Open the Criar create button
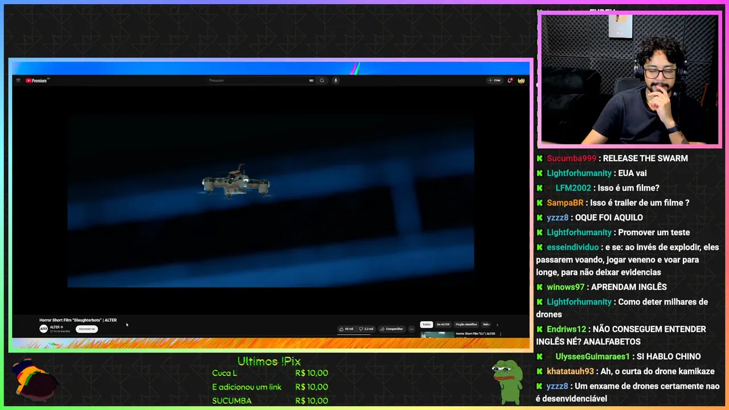Viewport: 729px width, 410px height. tap(494, 80)
